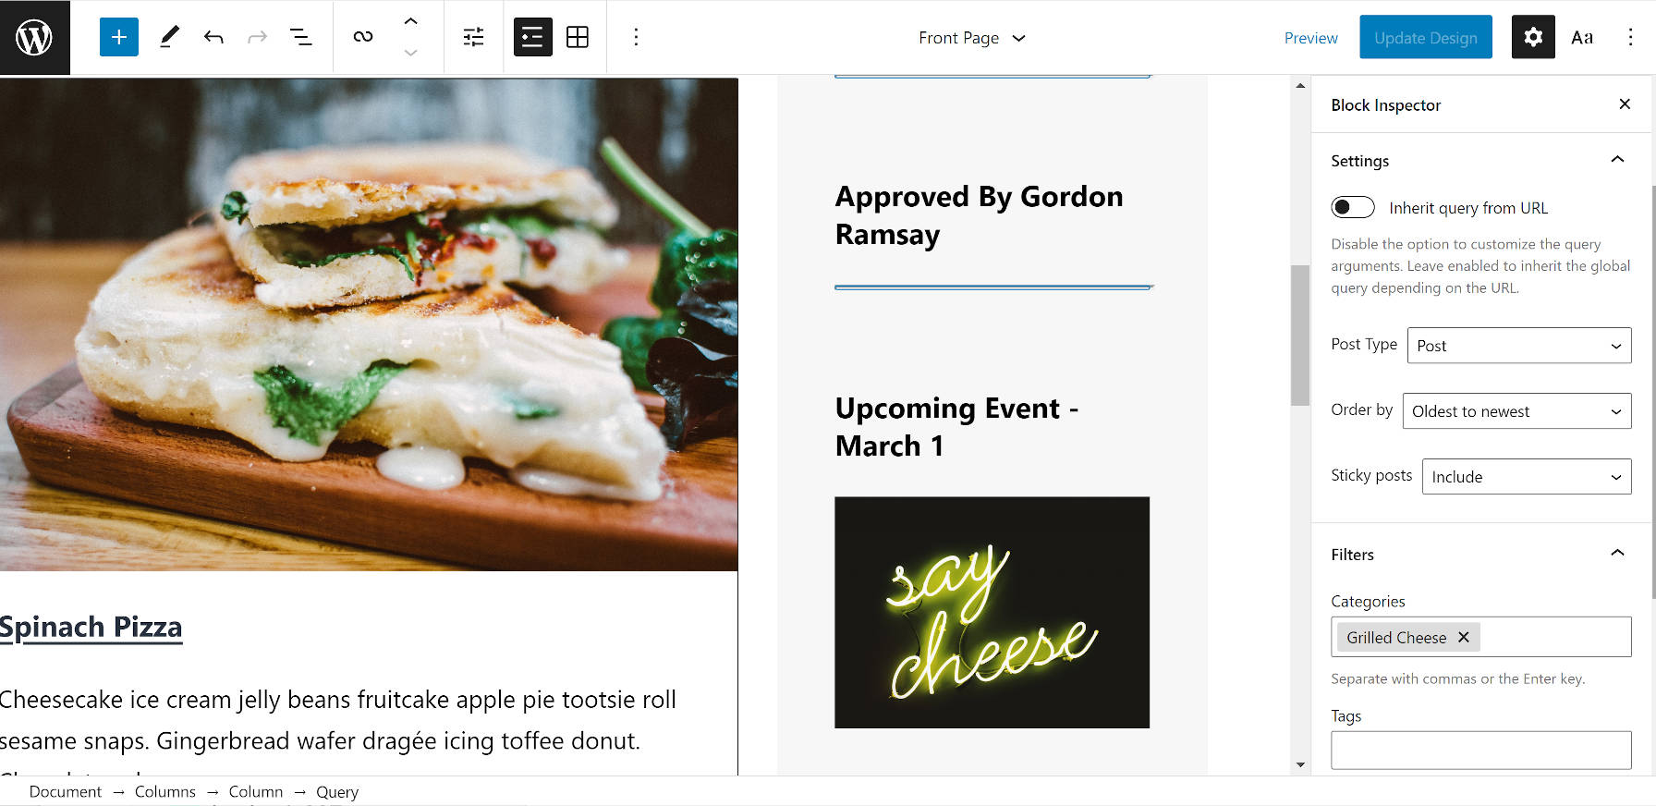Open the display settings sliders icon
This screenshot has width=1656, height=806.
click(473, 37)
